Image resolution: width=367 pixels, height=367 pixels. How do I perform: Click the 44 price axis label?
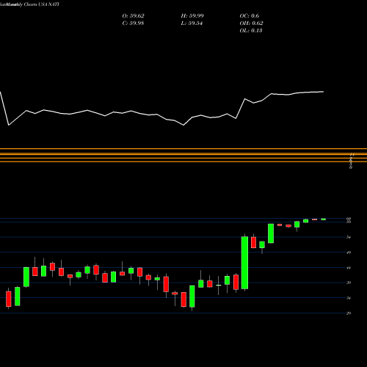coord(349,268)
